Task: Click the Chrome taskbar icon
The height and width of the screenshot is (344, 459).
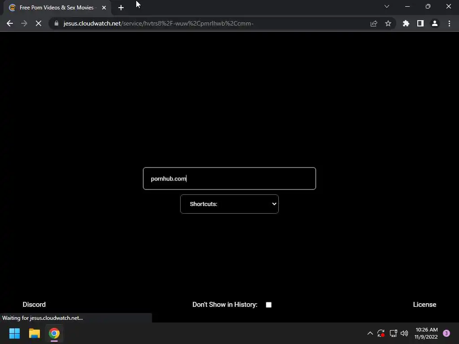Action: (54, 333)
